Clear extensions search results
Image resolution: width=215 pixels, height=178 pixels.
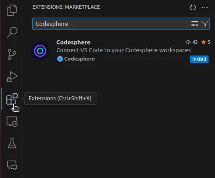pos(195,24)
